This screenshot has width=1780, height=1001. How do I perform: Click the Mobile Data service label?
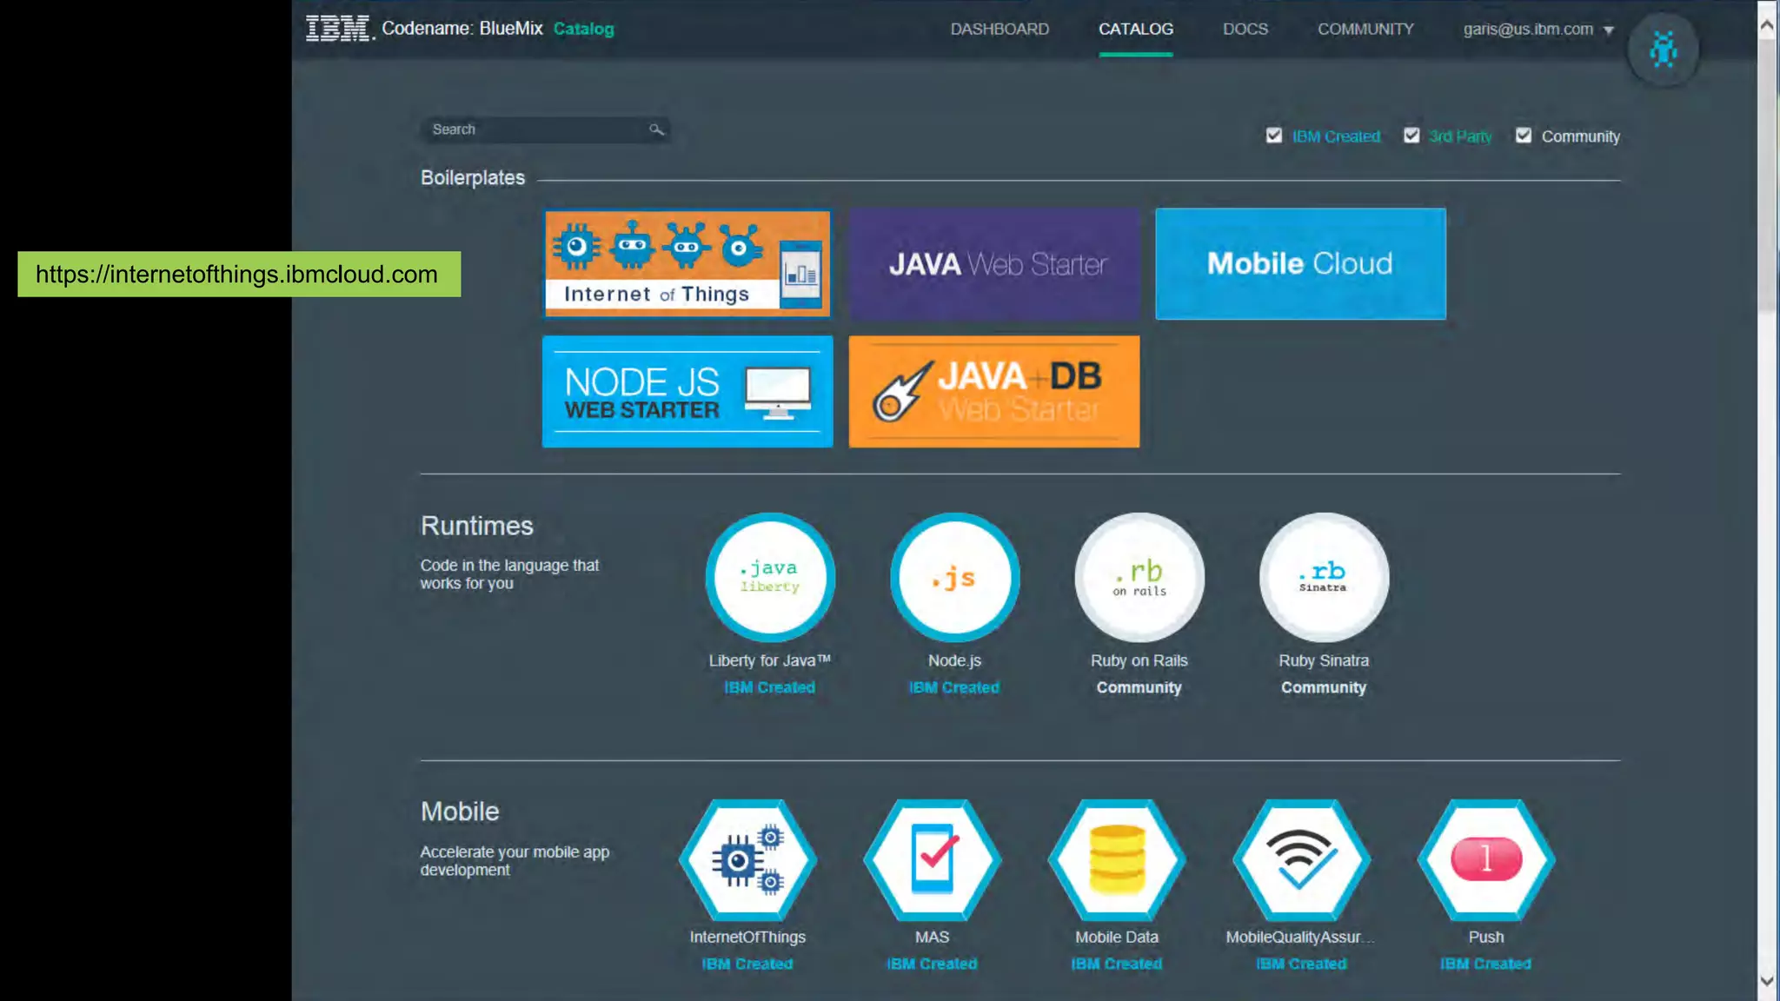[x=1117, y=937]
